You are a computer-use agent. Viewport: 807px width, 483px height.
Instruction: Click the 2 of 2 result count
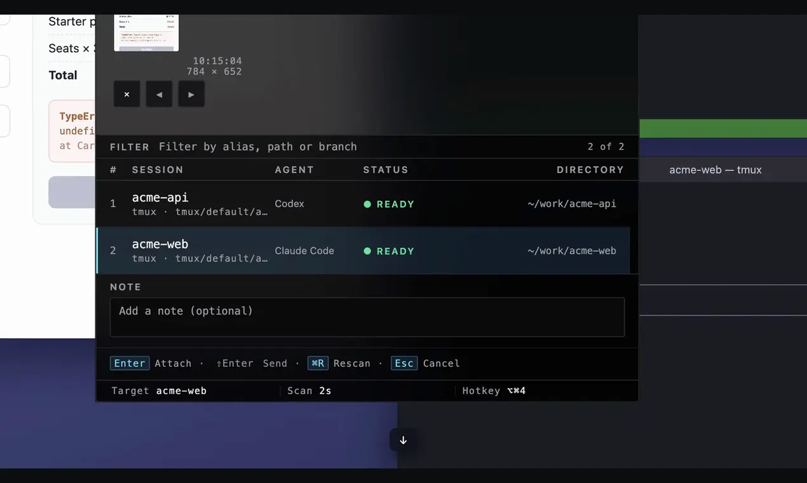(x=606, y=147)
